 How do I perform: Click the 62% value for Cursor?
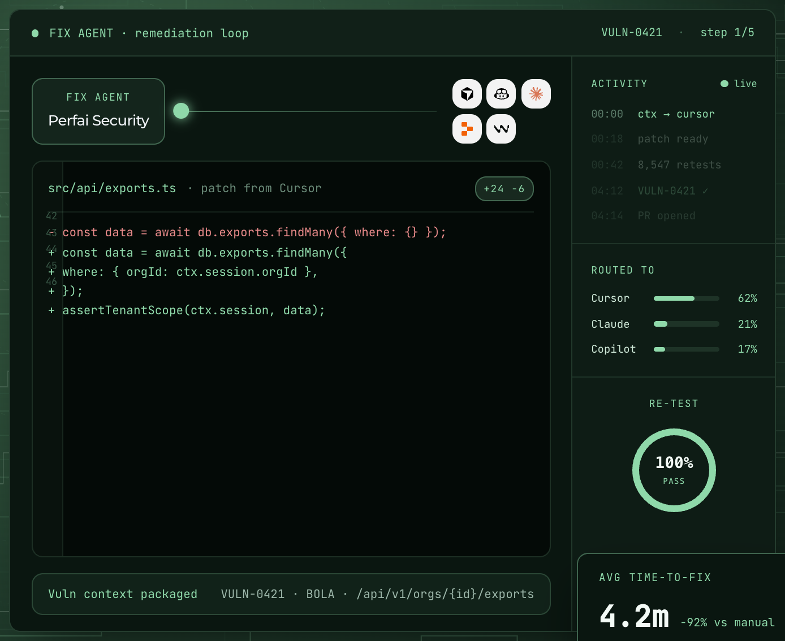click(x=747, y=298)
